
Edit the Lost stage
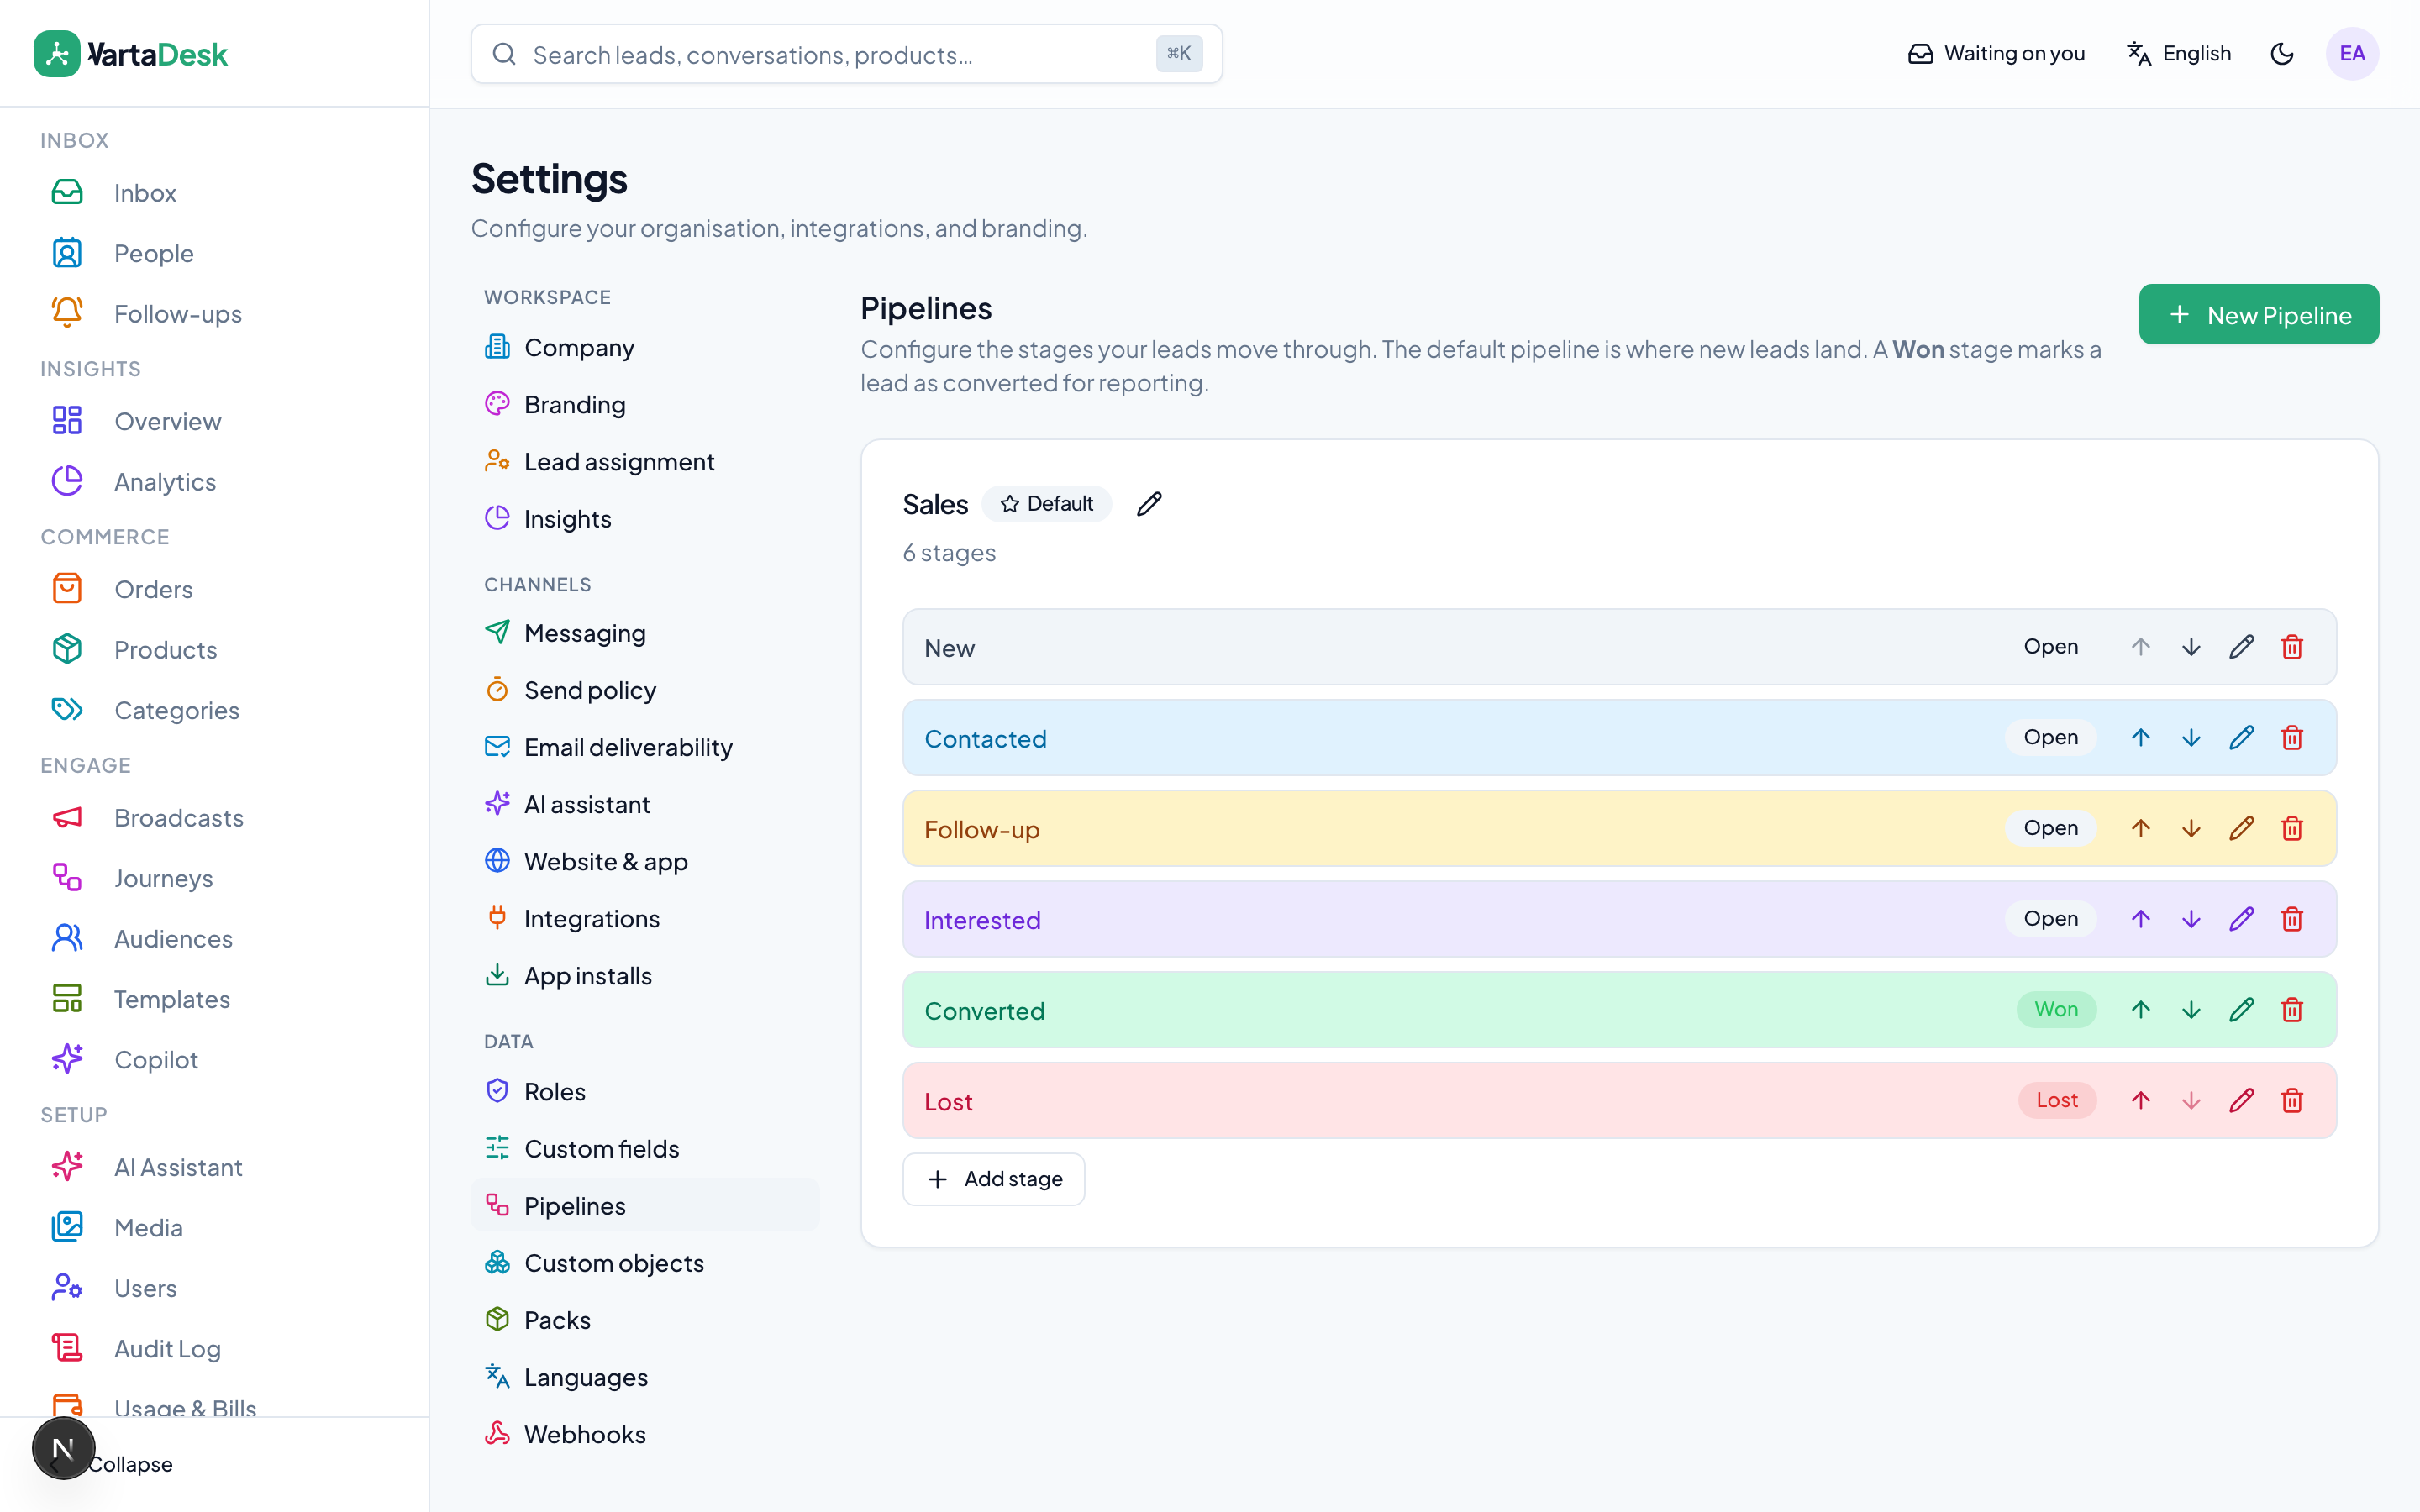tap(2241, 1101)
